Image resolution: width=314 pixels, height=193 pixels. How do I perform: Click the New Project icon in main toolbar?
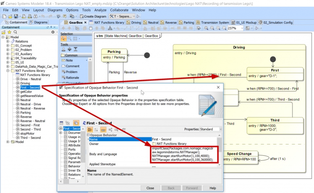coord(4,16)
